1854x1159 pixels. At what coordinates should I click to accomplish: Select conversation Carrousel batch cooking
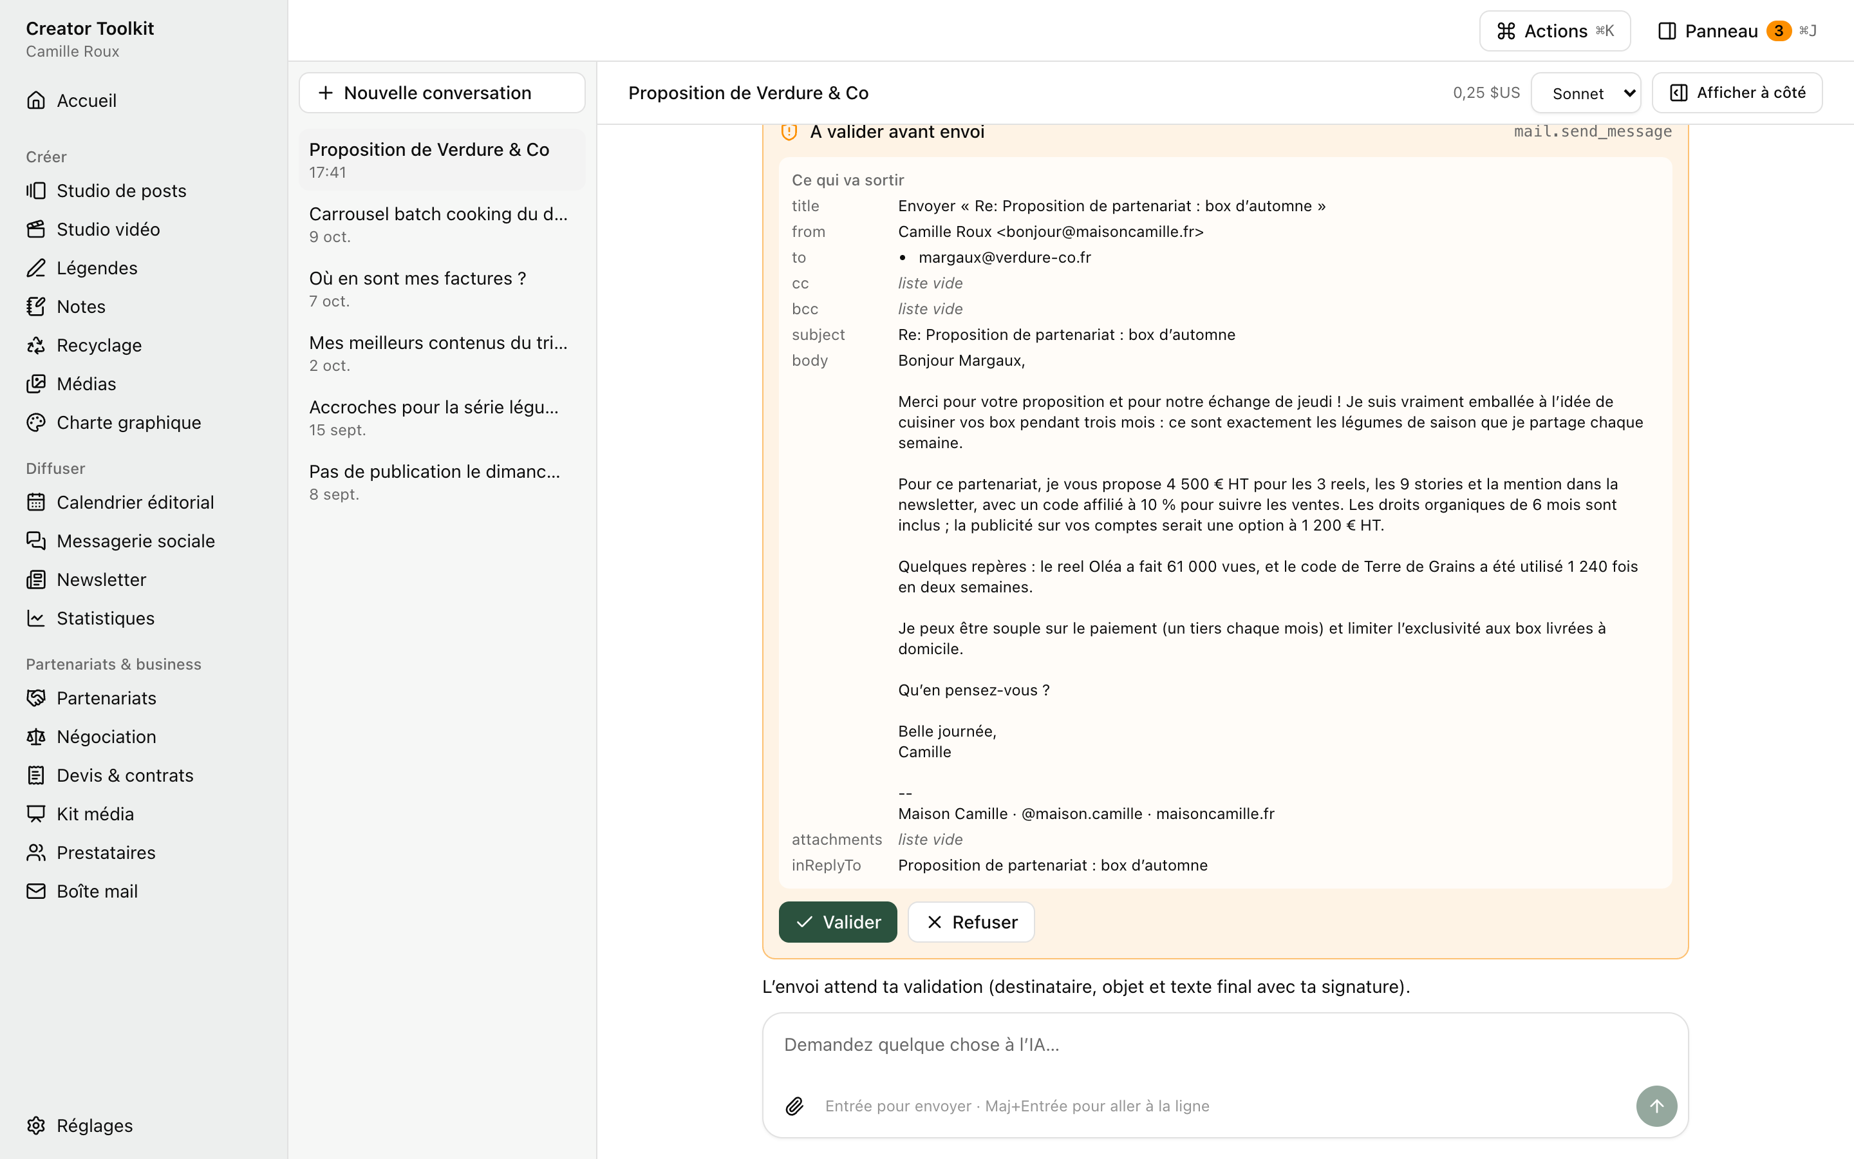(442, 225)
